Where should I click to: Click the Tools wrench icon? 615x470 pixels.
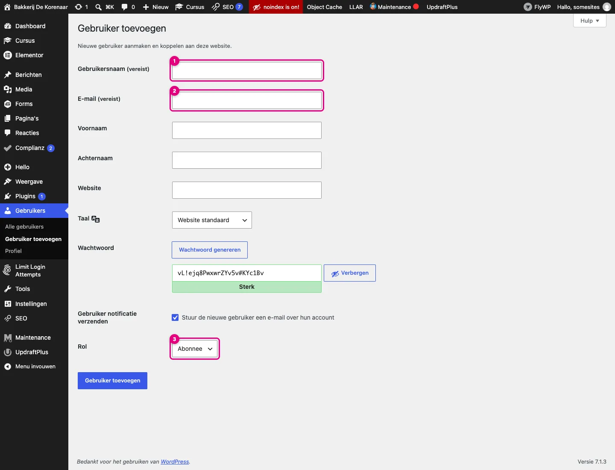(x=8, y=289)
